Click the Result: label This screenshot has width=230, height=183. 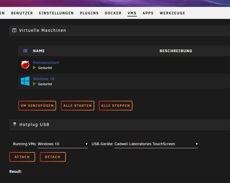coord(16,171)
